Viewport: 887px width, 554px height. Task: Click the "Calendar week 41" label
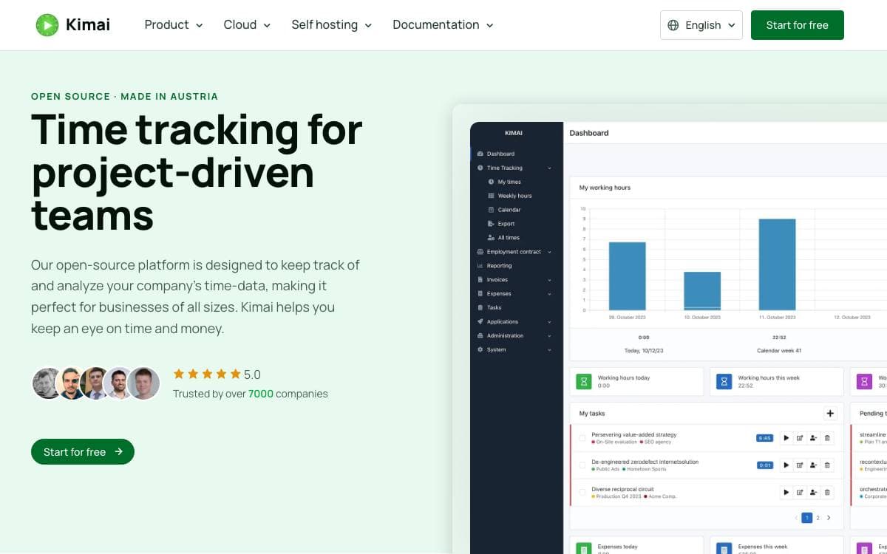[779, 351]
